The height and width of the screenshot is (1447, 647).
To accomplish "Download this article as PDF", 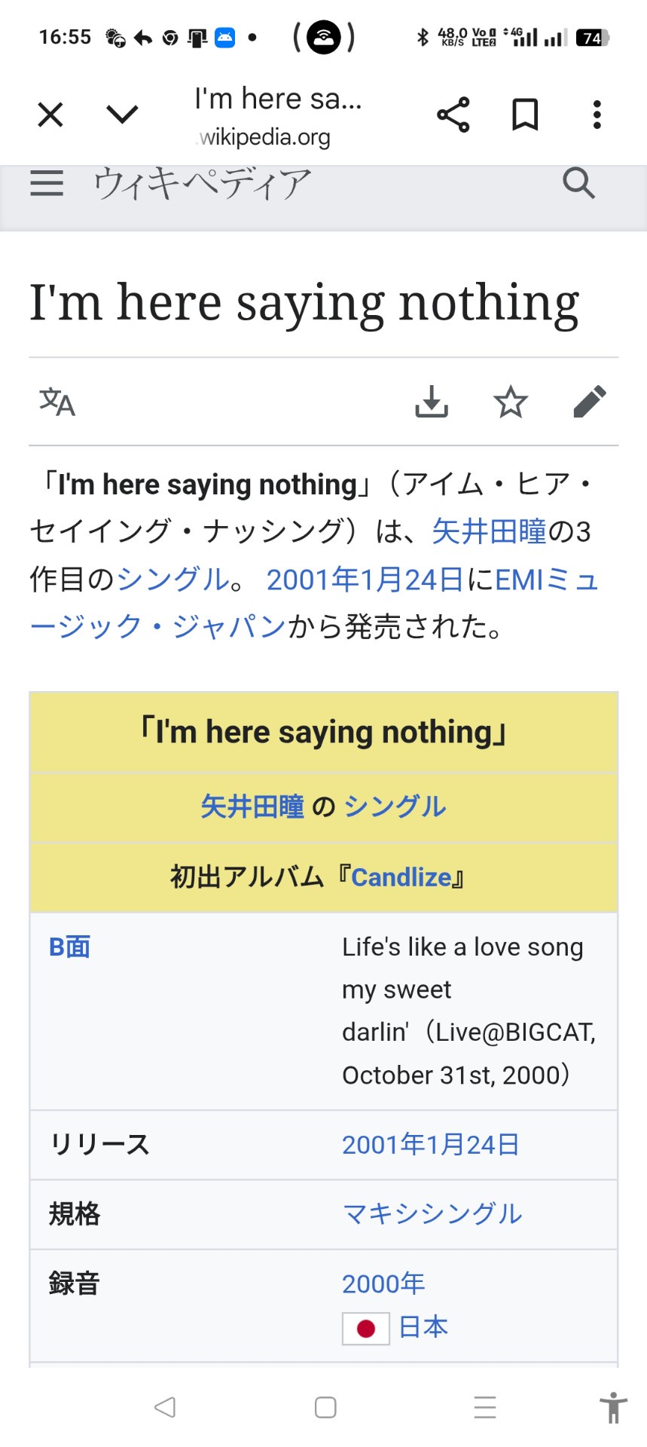I will point(432,402).
